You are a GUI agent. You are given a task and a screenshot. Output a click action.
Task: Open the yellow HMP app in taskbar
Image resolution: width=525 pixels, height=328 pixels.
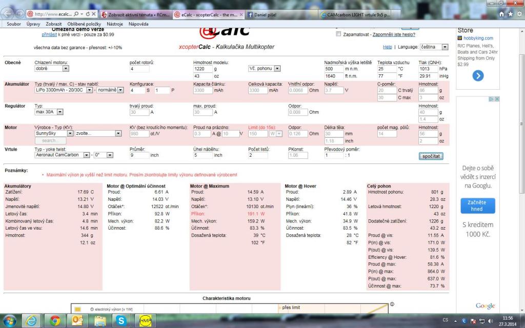click(145, 320)
